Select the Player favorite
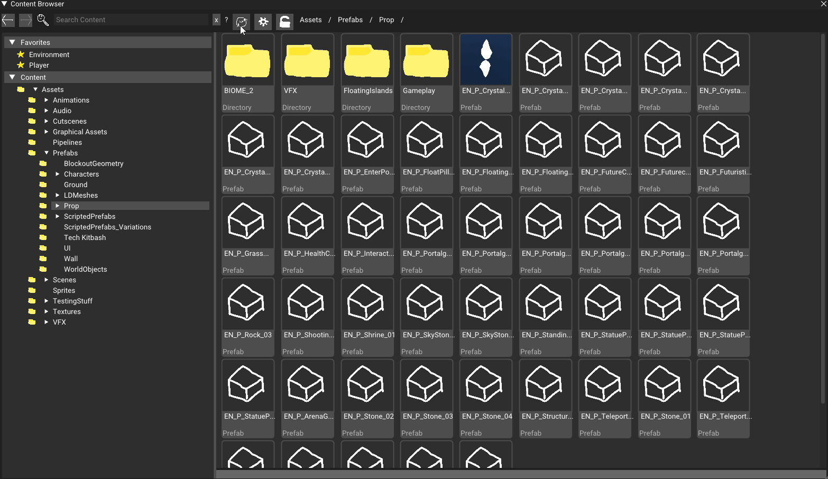The width and height of the screenshot is (828, 479). [39, 65]
